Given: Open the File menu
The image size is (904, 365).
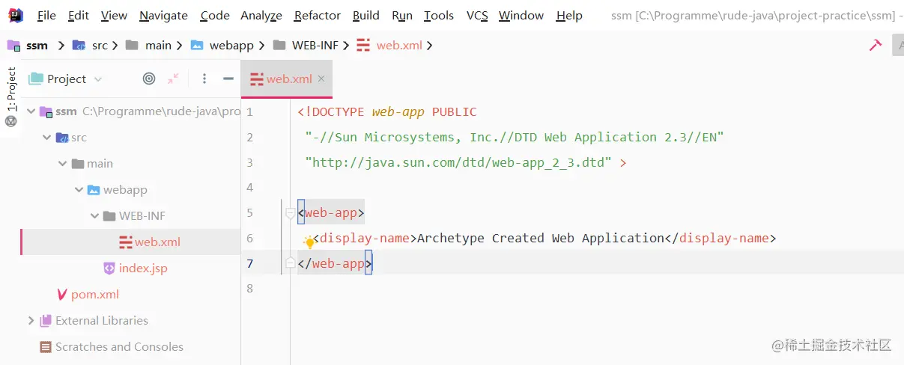Looking at the screenshot, I should tap(46, 15).
